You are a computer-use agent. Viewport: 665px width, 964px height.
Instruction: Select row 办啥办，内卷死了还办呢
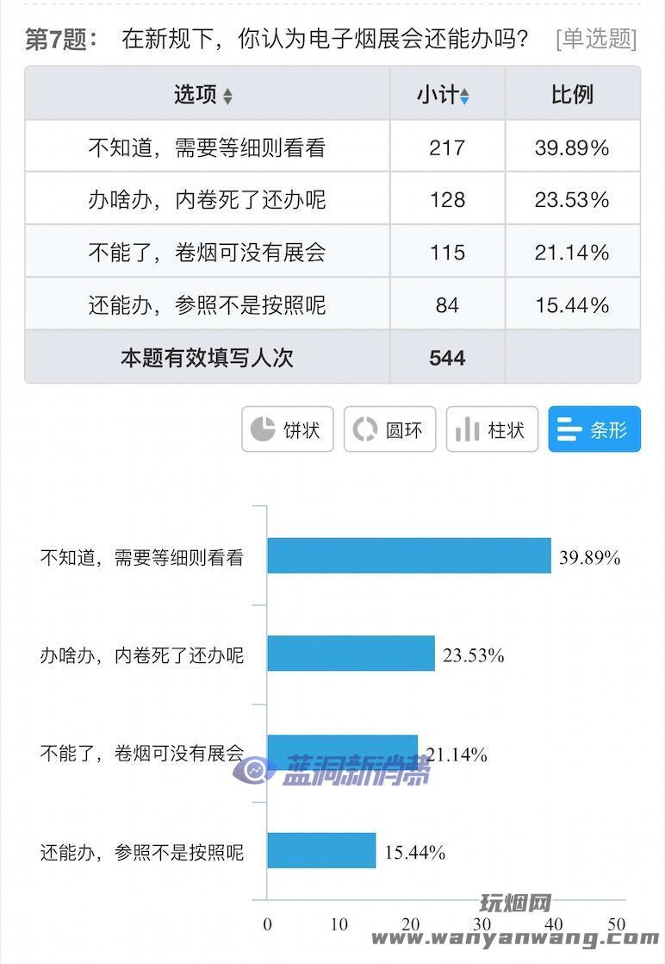coord(332,199)
